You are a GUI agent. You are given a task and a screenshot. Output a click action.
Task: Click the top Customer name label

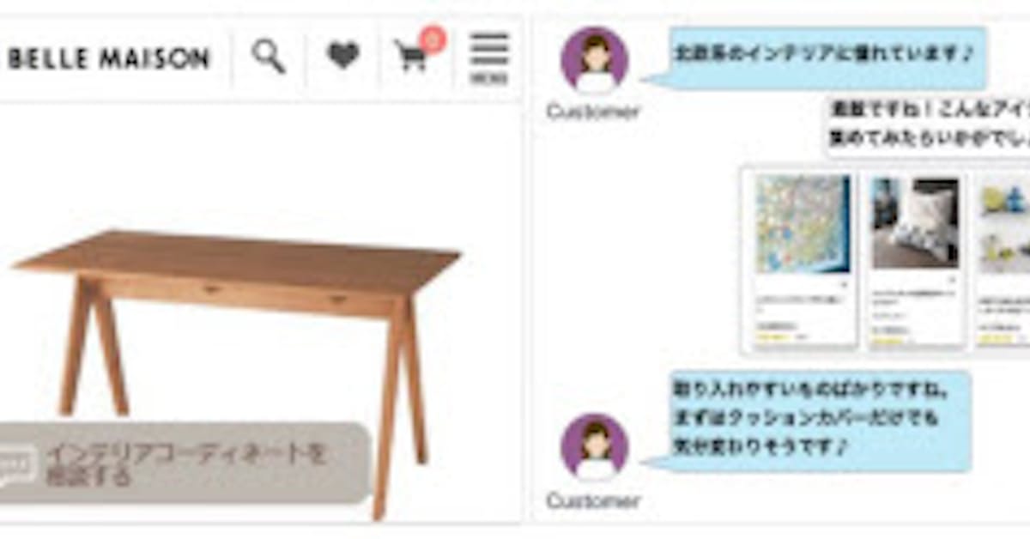coord(593,112)
